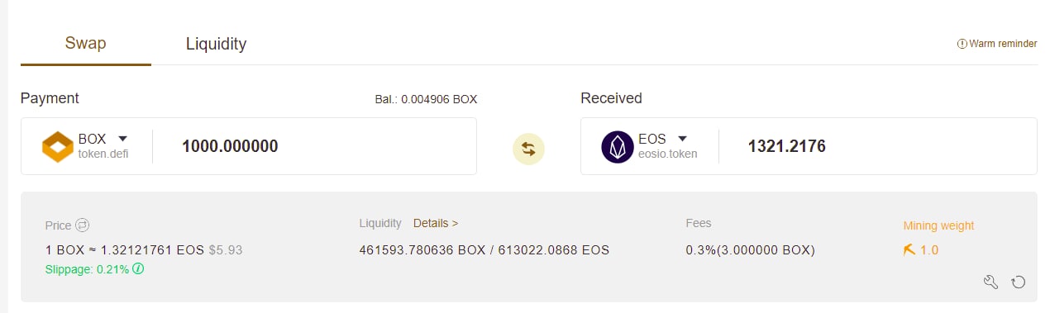The image size is (1050, 313).
Task: Open the Liquidity Details link
Action: (436, 223)
